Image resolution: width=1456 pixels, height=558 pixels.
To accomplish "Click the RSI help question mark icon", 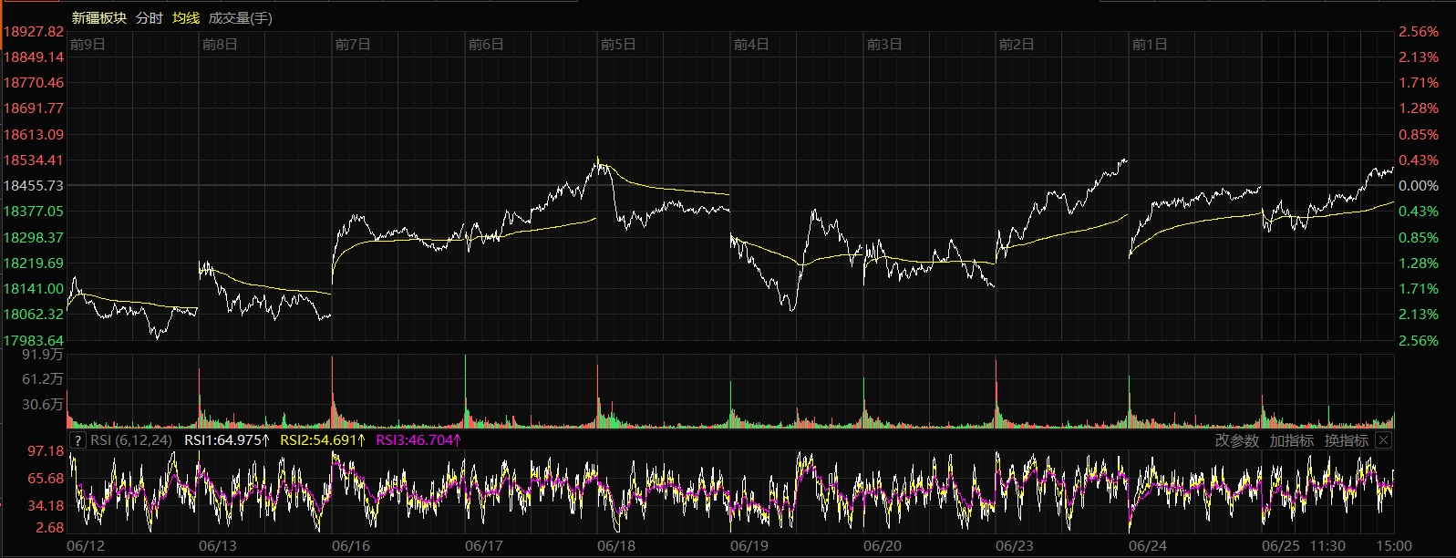I will click(x=78, y=440).
